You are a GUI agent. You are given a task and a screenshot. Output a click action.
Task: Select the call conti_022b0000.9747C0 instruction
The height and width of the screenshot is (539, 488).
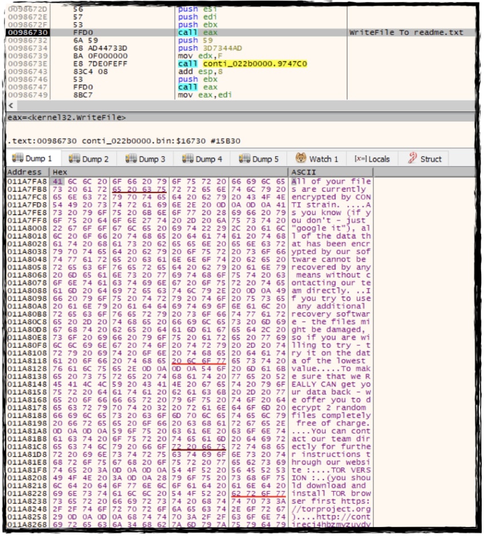[242, 64]
